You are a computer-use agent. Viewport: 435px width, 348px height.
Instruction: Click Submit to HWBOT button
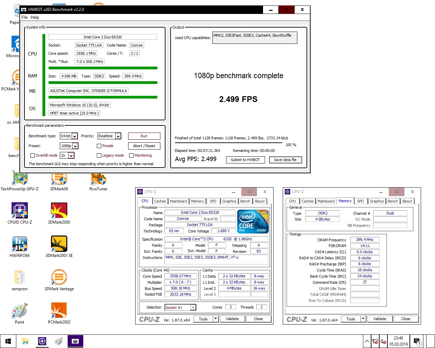click(245, 160)
